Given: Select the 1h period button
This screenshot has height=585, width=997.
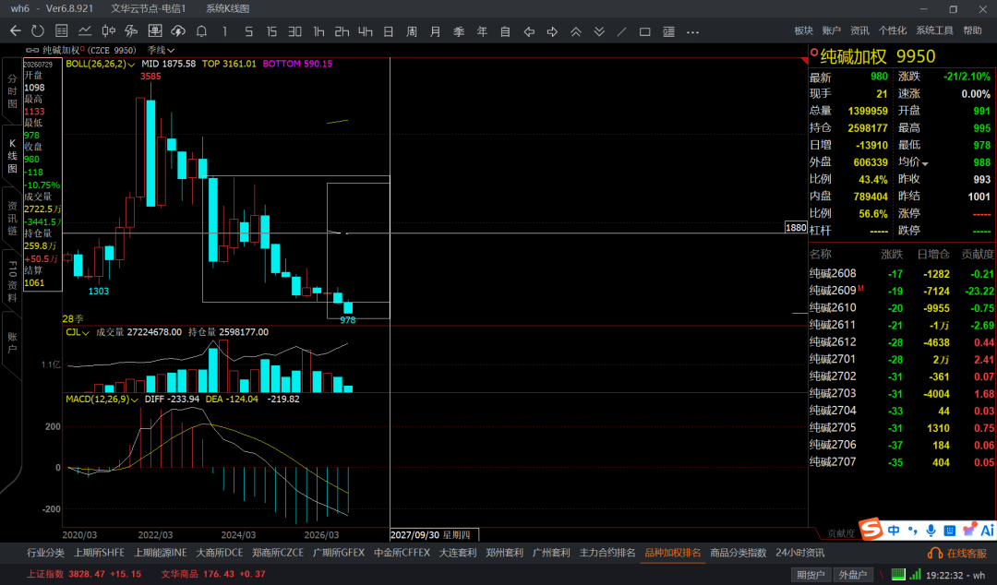Looking at the screenshot, I should [x=318, y=31].
